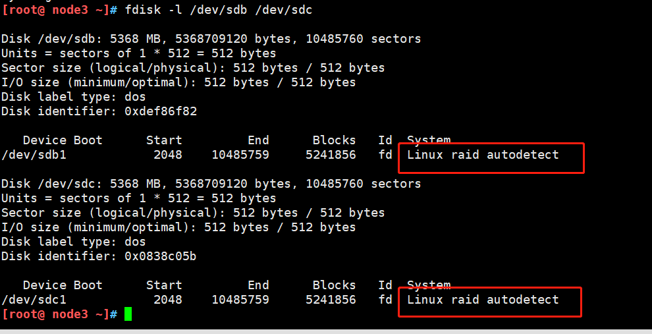The width and height of the screenshot is (652, 334).
Task: Click disk identifier 0xdef86f82
Action: tap(161, 111)
